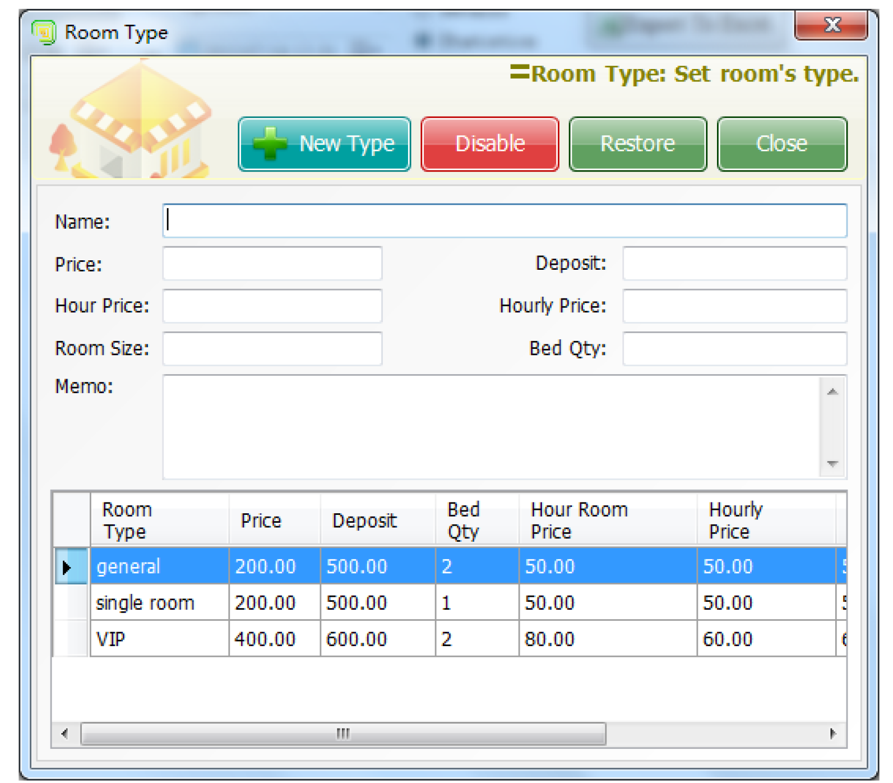The height and width of the screenshot is (783, 893).
Task: Click the Hour Price field
Action: pos(272,306)
